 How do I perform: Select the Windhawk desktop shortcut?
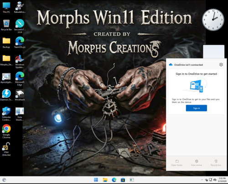(x=20, y=95)
